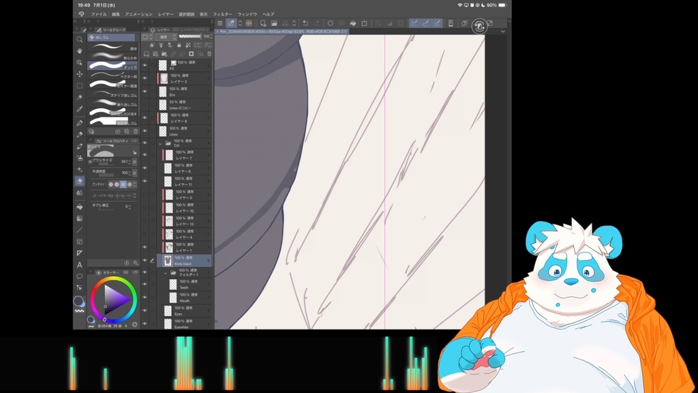Open the ファイル menu
This screenshot has height=393, width=698.
pos(99,14)
